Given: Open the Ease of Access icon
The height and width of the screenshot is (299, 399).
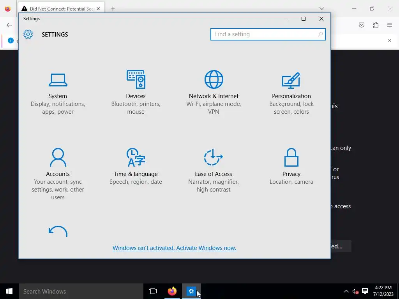Looking at the screenshot, I should pyautogui.click(x=214, y=157).
